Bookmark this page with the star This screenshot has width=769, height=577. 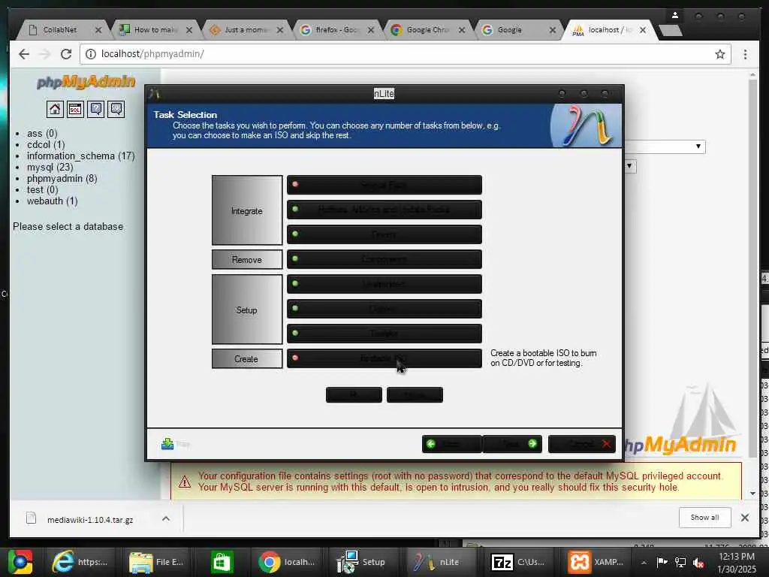720,54
